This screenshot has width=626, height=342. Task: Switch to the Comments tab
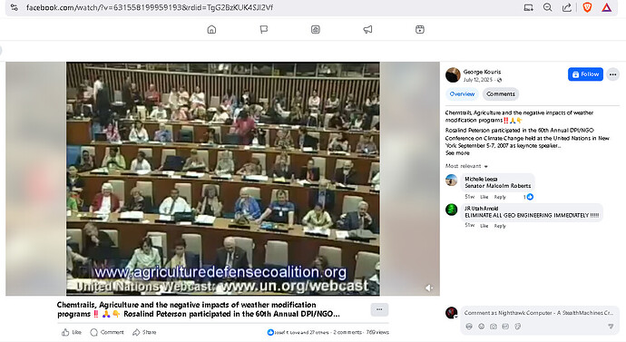501,93
